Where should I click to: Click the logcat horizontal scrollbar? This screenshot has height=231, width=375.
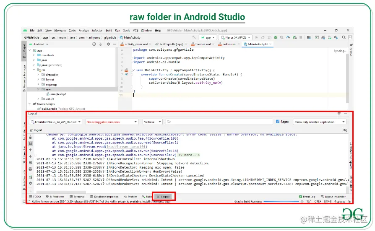click(61, 192)
